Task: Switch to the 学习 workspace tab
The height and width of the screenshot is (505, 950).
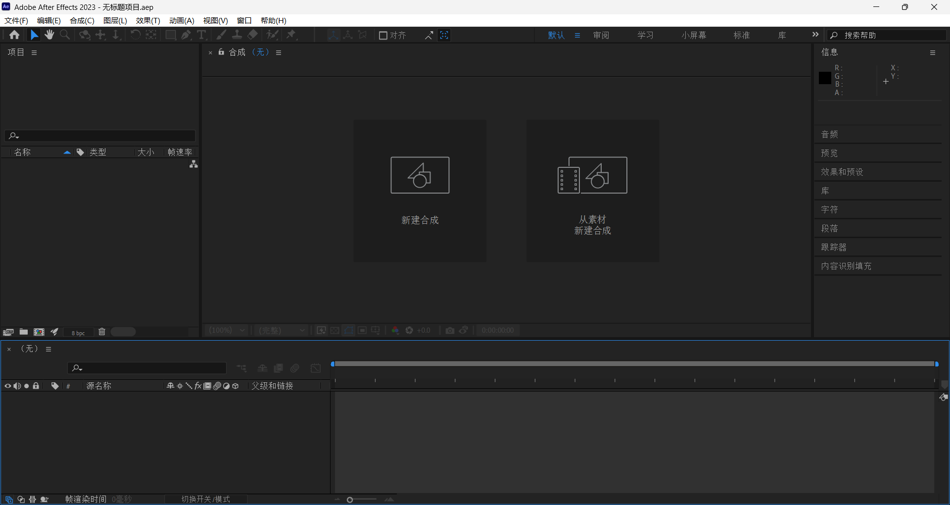Action: 645,35
